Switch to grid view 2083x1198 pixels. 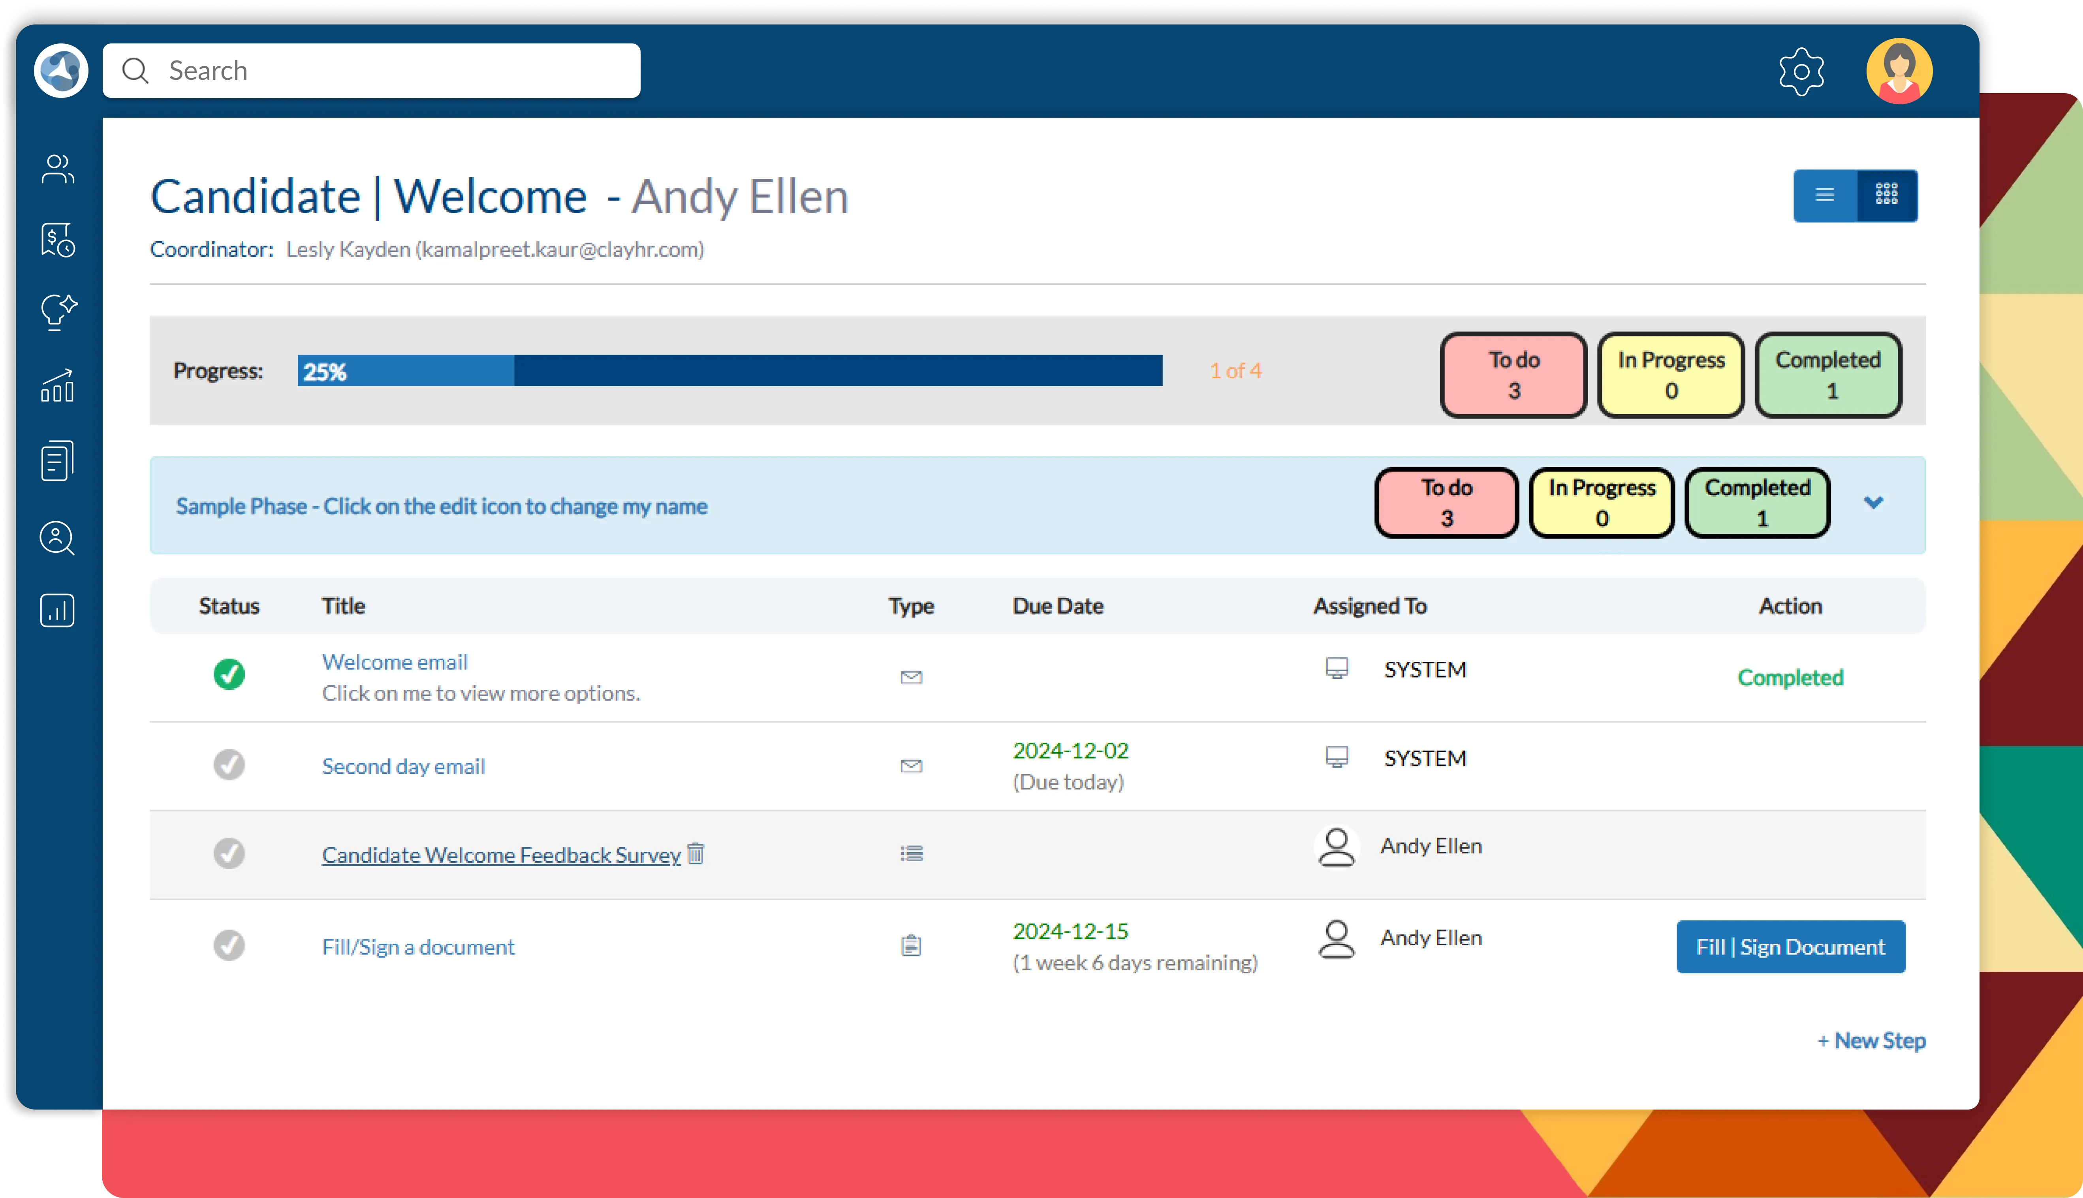pyautogui.click(x=1886, y=195)
